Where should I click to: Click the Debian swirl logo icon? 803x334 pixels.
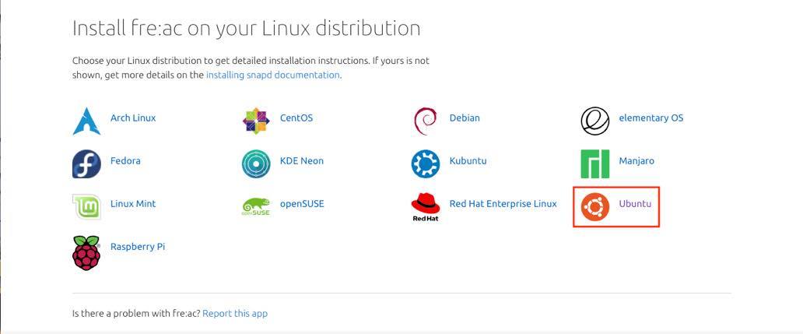(426, 121)
